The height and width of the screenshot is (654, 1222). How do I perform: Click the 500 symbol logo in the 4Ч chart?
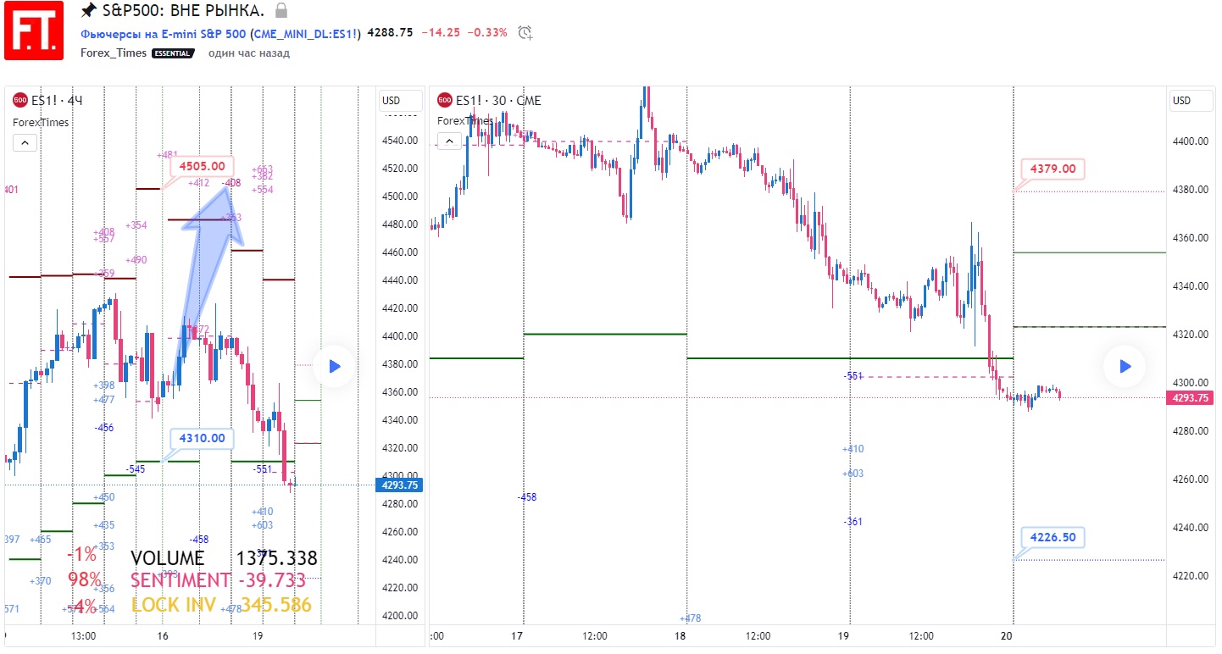tap(19, 101)
